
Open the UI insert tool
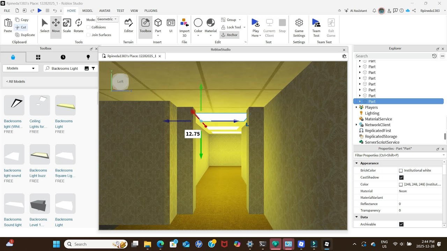(171, 25)
